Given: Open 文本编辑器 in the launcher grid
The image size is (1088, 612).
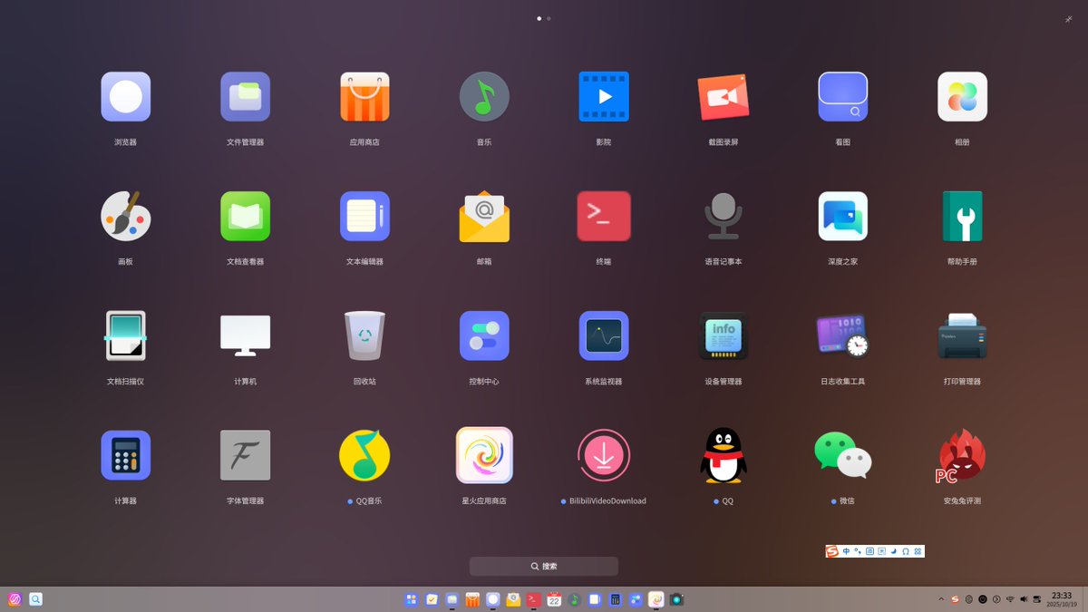Looking at the screenshot, I should pos(364,216).
